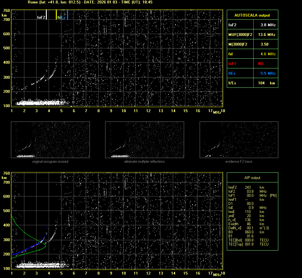Click the 'original ionogram resized' thumbnail
The image size is (302, 278).
pyautogui.click(x=50, y=140)
